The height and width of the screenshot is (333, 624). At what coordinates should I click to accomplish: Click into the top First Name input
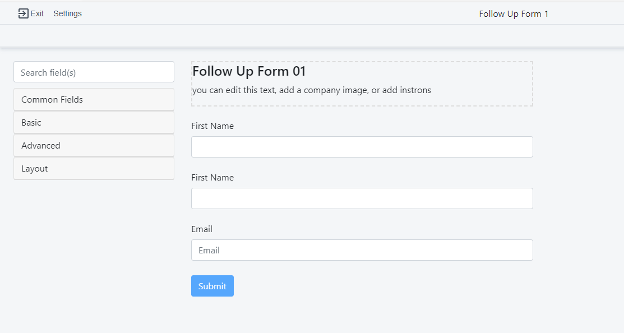(x=362, y=147)
